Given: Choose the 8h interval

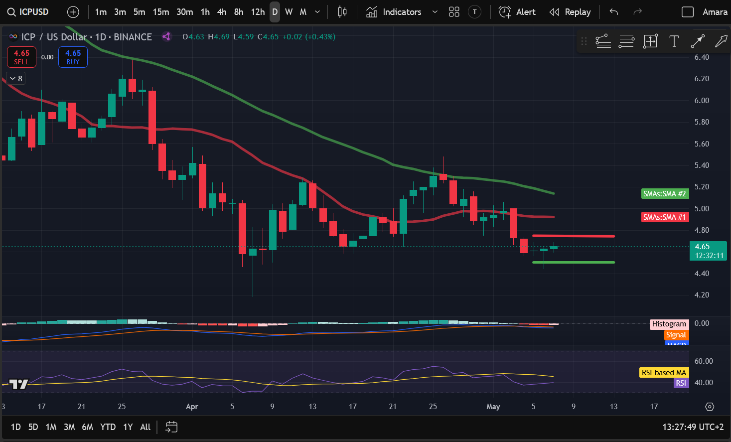Looking at the screenshot, I should 239,12.
